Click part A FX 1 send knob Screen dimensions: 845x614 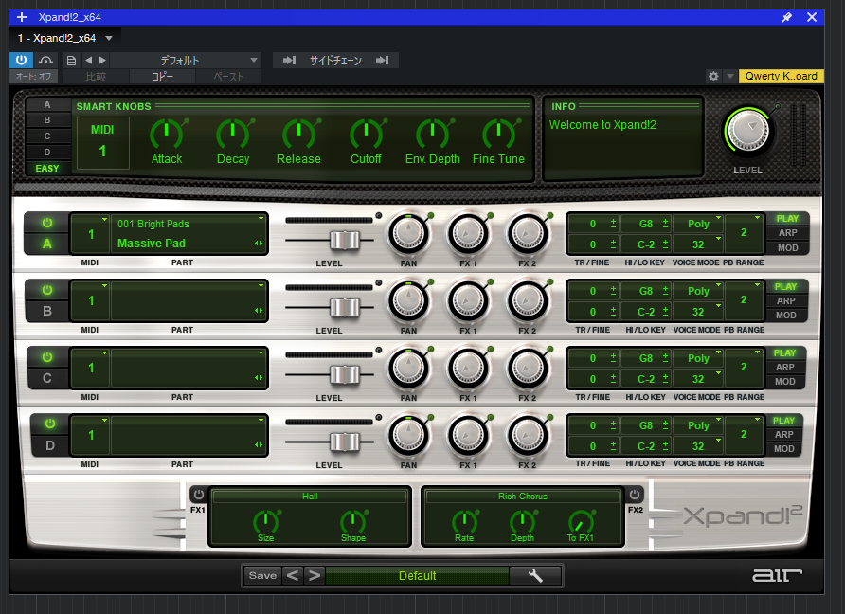point(468,234)
